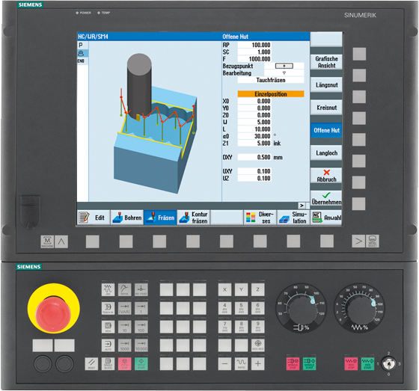The image size is (419, 391).
Task: Choose the Kreisnut softkey
Action: click(326, 108)
